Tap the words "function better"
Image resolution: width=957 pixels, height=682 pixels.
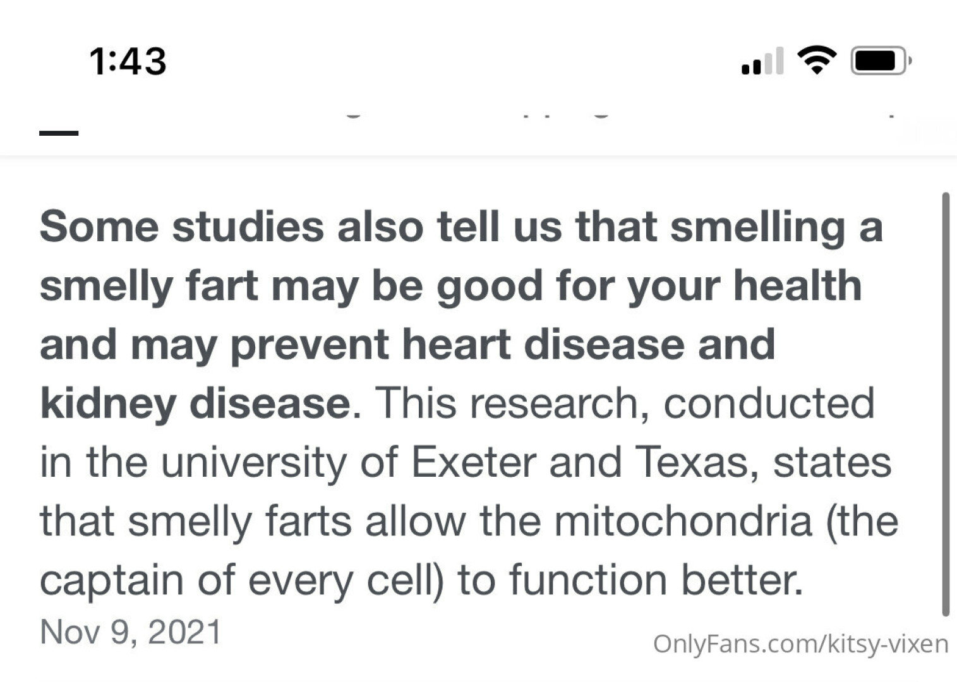click(x=656, y=580)
